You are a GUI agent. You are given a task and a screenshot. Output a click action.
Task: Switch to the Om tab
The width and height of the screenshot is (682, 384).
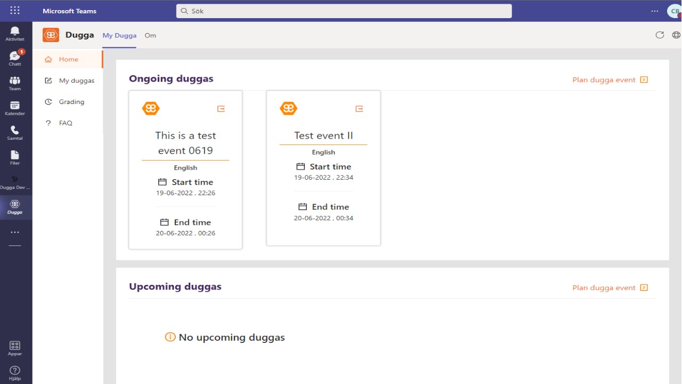[x=150, y=36]
